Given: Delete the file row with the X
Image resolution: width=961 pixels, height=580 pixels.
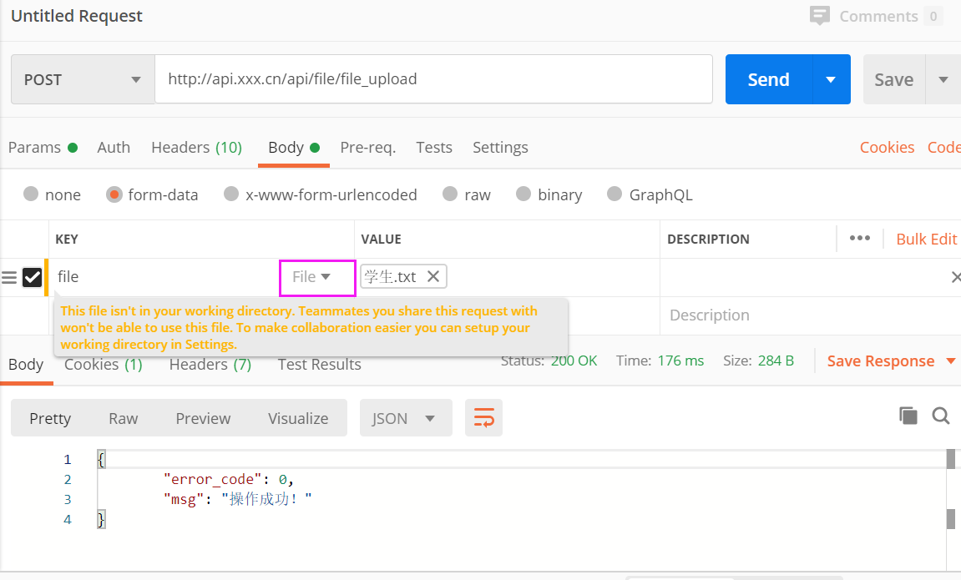Looking at the screenshot, I should (955, 277).
